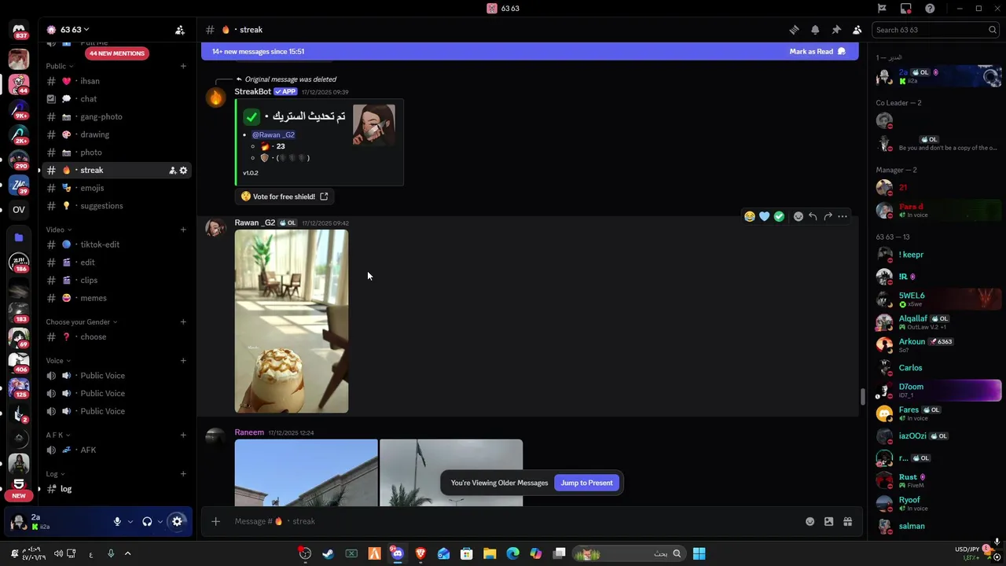Click the search magnifier icon
The height and width of the screenshot is (566, 1006).
click(993, 30)
